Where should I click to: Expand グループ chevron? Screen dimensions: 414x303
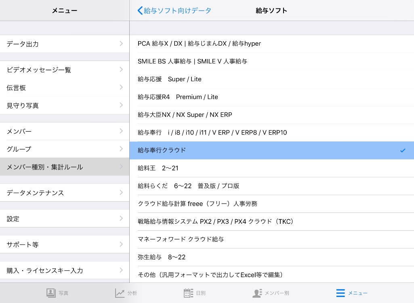coord(121,149)
